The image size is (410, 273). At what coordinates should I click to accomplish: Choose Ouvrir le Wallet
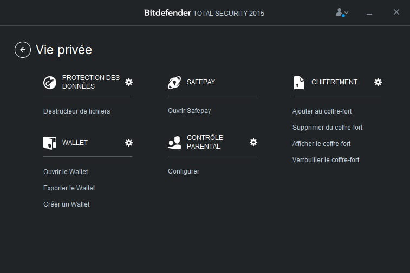(66, 172)
